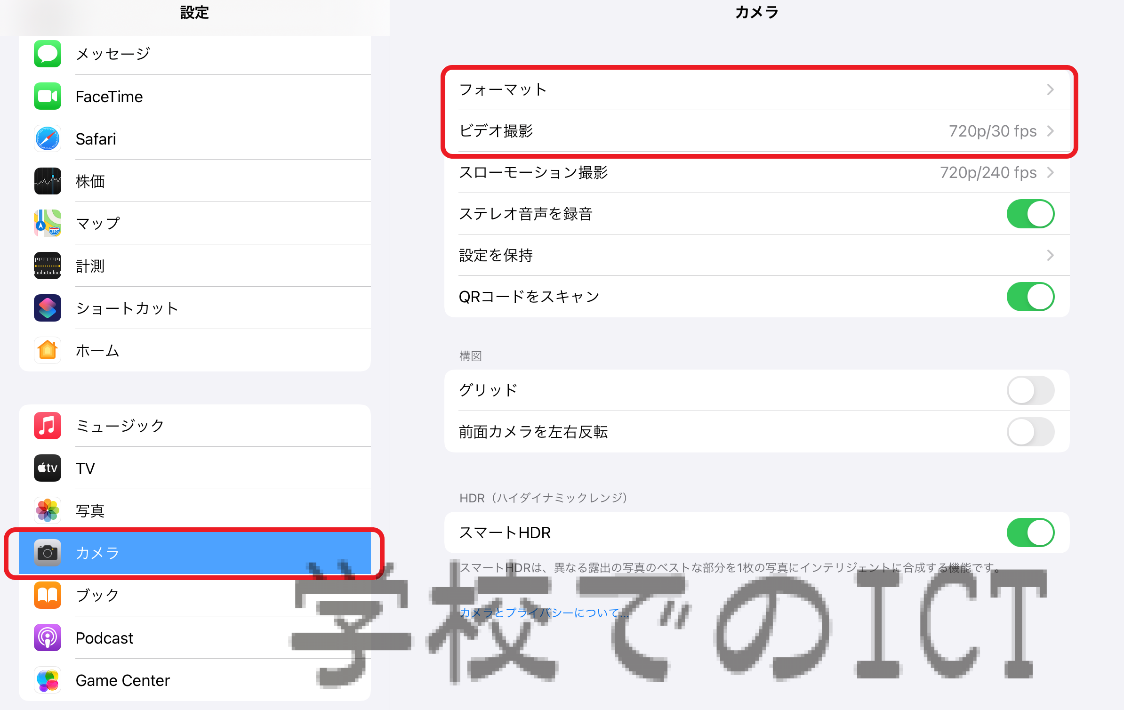
Task: Select 計測 label in sidebar
Action: [90, 266]
